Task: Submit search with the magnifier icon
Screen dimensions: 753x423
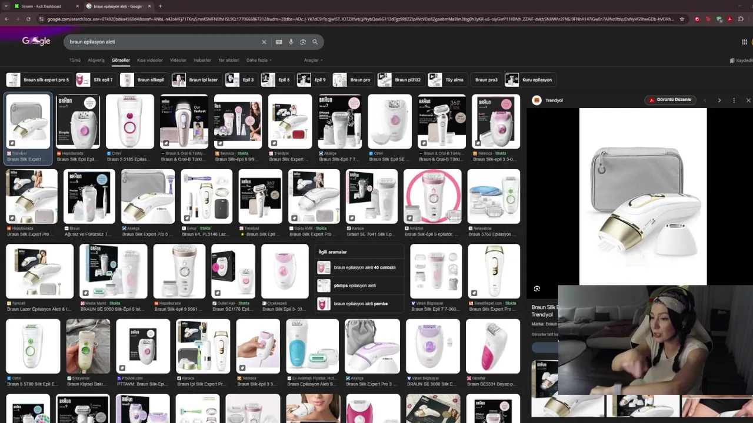Action: (315, 42)
